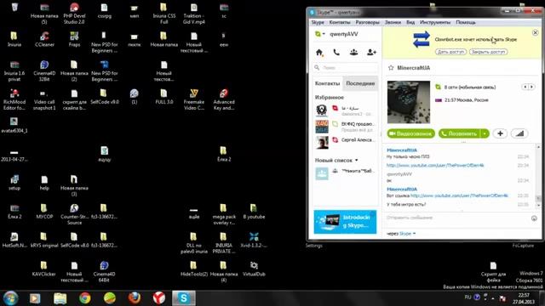Image resolution: width=545 pixels, height=306 pixels.
Task: Open the YouTube link after 'Вот ссылка'
Action: click(459, 195)
